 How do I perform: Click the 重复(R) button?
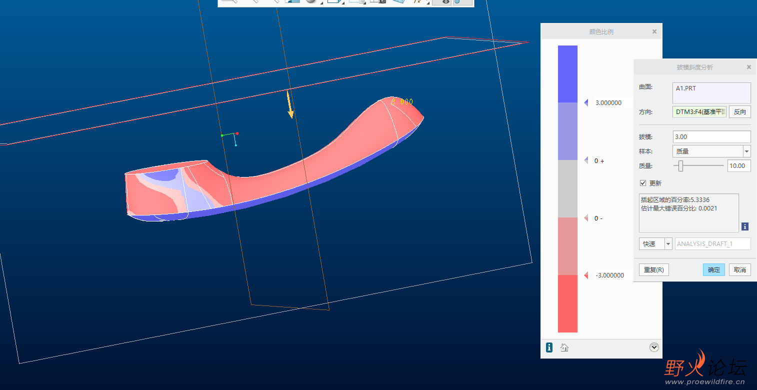click(653, 270)
